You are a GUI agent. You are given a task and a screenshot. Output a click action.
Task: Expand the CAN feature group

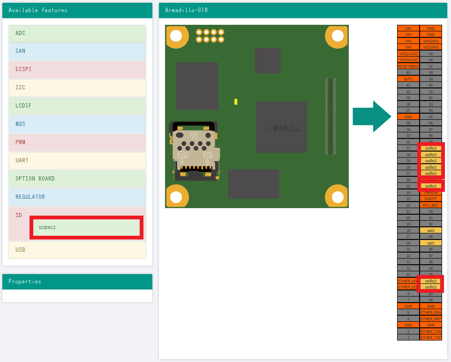click(x=77, y=51)
